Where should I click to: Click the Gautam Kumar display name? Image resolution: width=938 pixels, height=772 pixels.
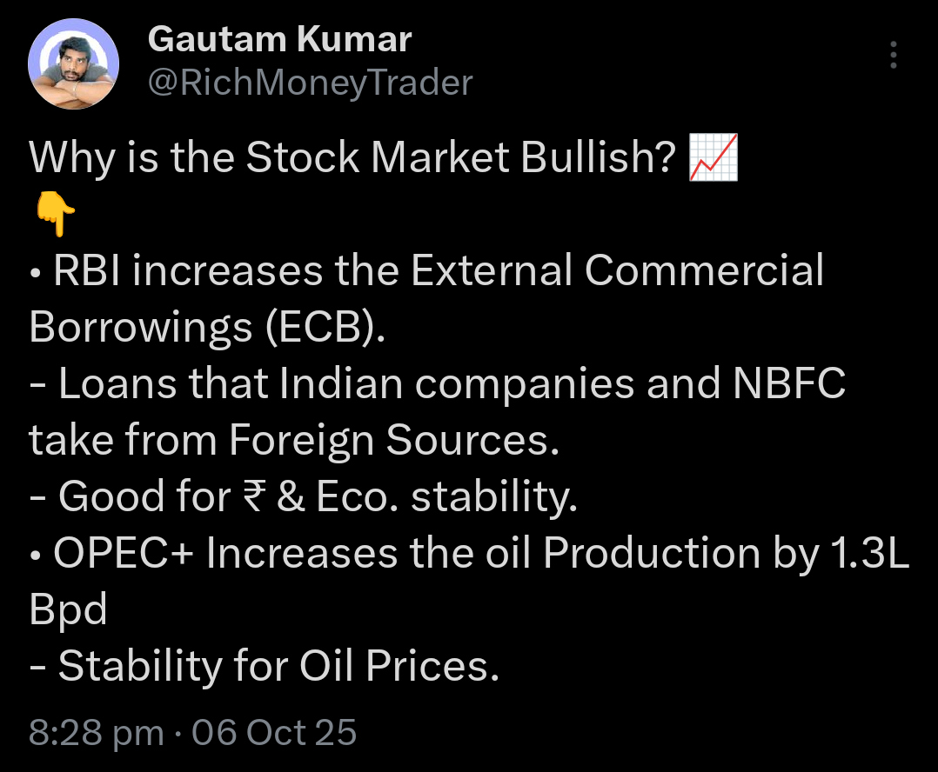click(279, 39)
